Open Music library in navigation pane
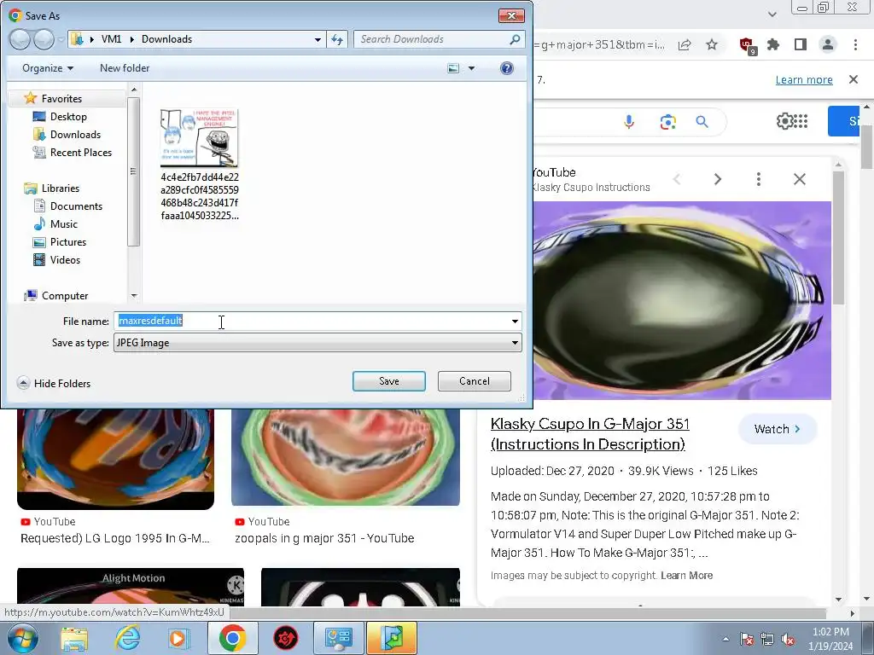This screenshot has height=655, width=874. (64, 224)
